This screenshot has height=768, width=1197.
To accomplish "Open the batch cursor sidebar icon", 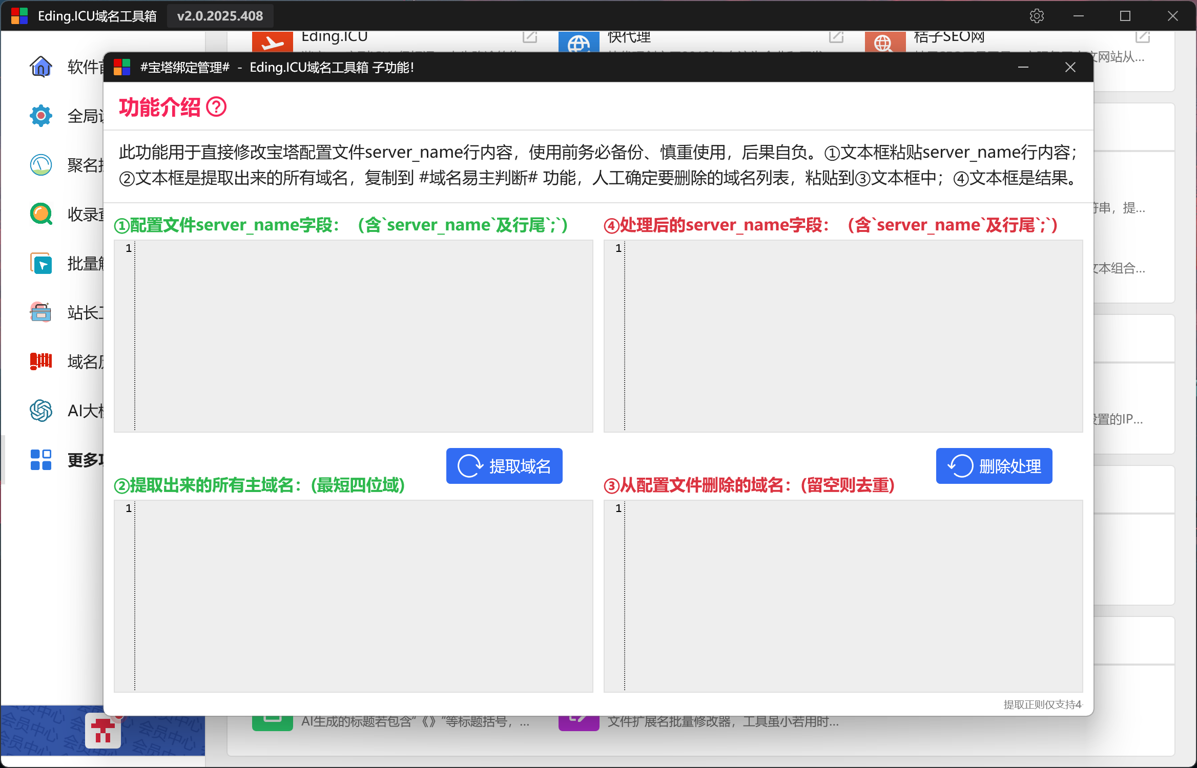I will coord(41,263).
